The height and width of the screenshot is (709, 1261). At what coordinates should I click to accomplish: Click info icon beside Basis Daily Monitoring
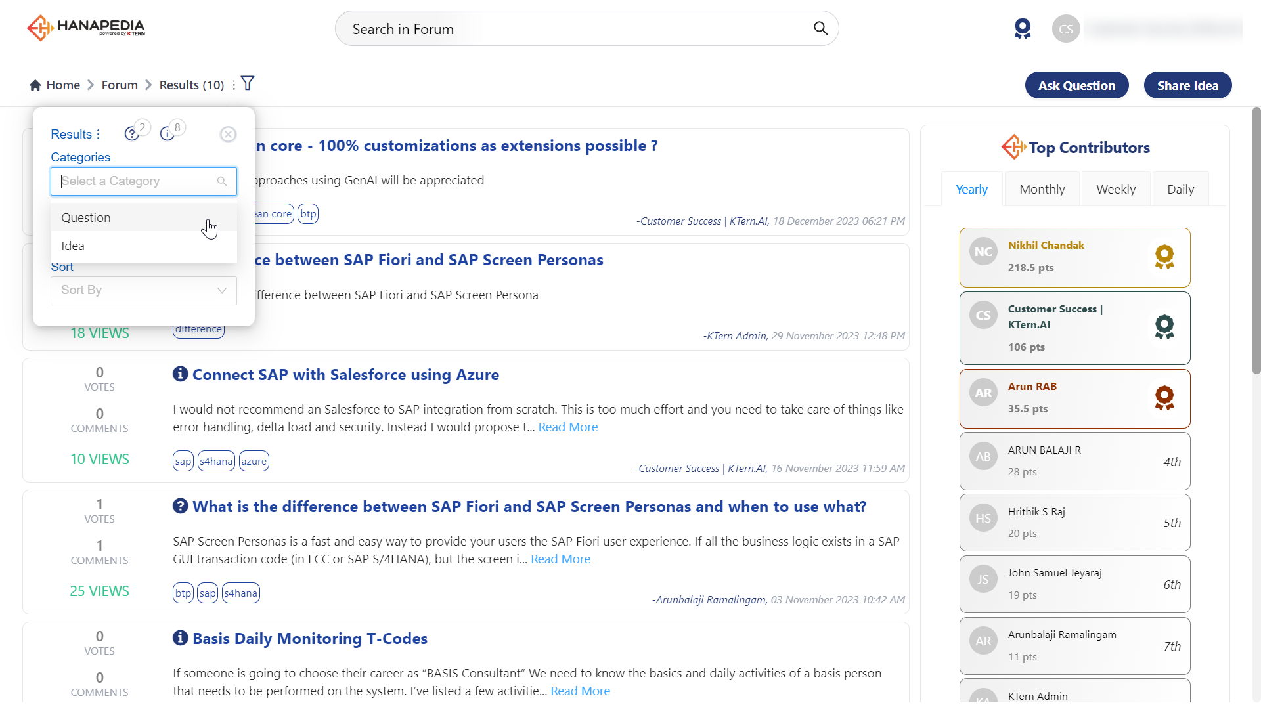181,638
